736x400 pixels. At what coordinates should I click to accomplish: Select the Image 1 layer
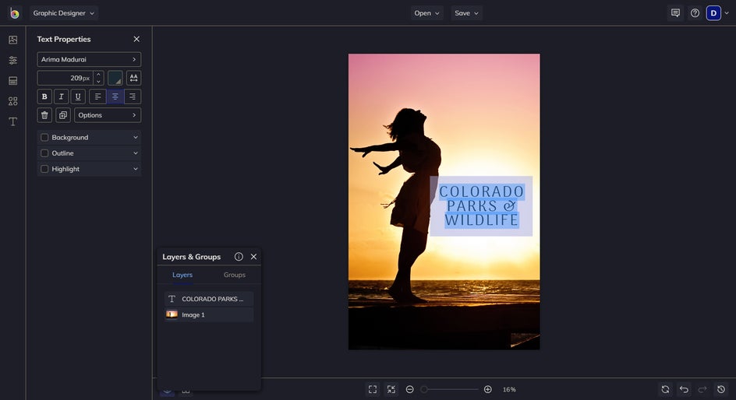pyautogui.click(x=209, y=314)
